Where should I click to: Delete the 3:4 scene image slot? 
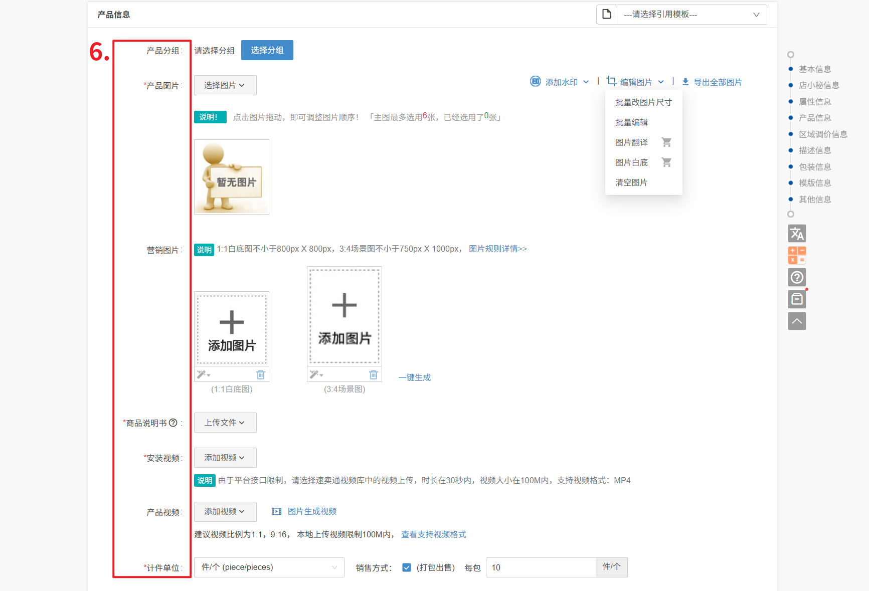coord(374,375)
